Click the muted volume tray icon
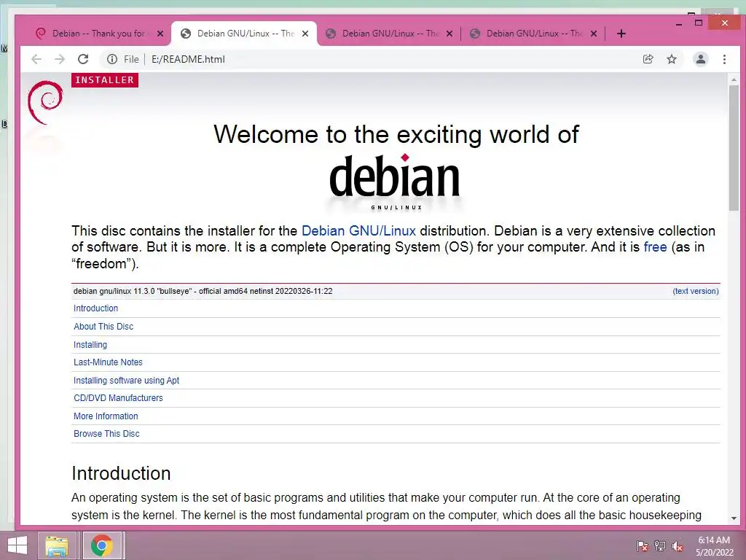746x560 pixels. coord(677,546)
